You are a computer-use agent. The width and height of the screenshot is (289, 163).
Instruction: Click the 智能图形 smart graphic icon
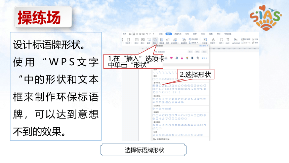[184, 40]
